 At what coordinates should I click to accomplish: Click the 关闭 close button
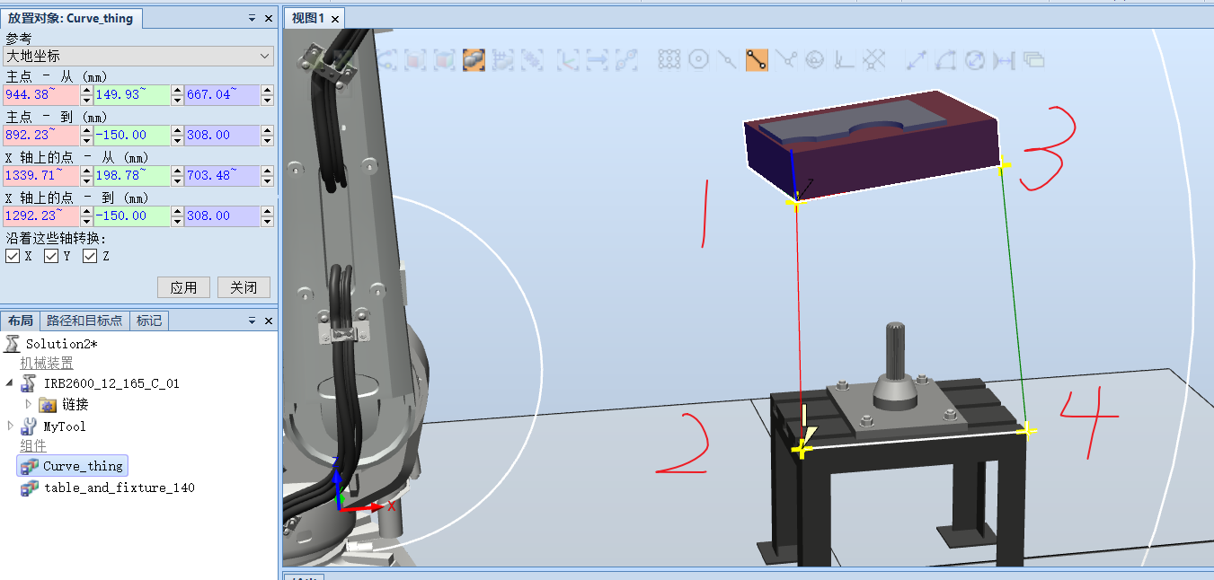point(243,287)
